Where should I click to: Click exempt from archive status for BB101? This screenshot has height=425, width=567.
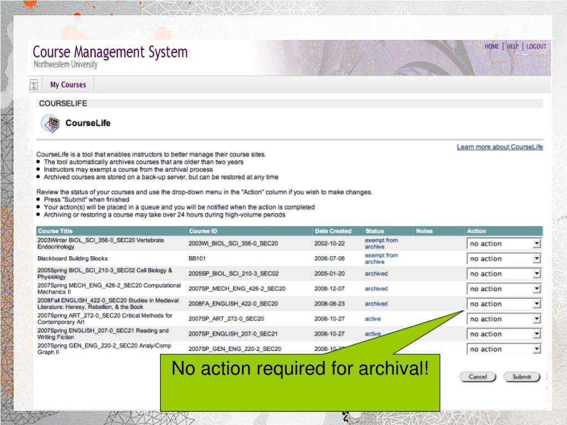(381, 259)
